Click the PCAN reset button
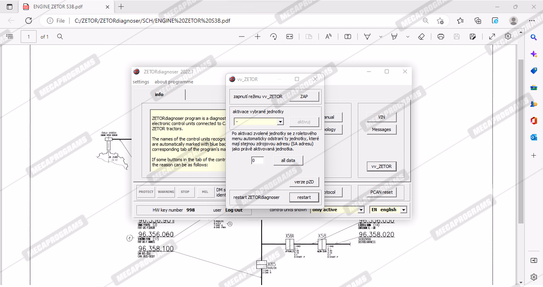The width and height of the screenshot is (543, 287). point(382,192)
